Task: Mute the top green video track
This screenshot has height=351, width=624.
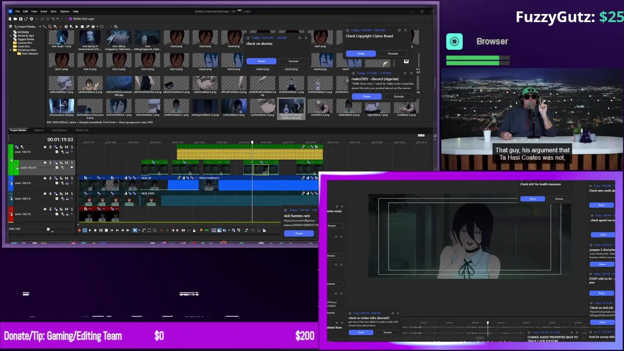Action: pyautogui.click(x=66, y=147)
